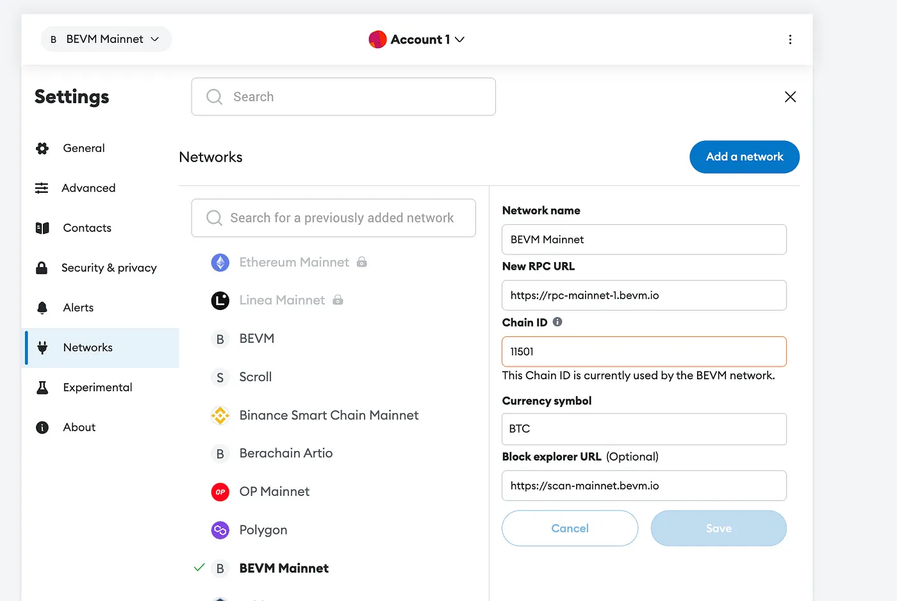Image resolution: width=897 pixels, height=601 pixels.
Task: Click the 'B' icon in network selector
Action: tap(54, 40)
